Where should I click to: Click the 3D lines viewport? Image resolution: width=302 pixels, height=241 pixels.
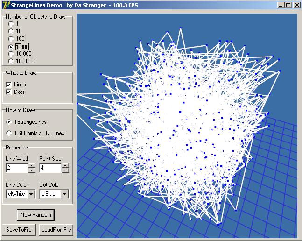(187, 126)
